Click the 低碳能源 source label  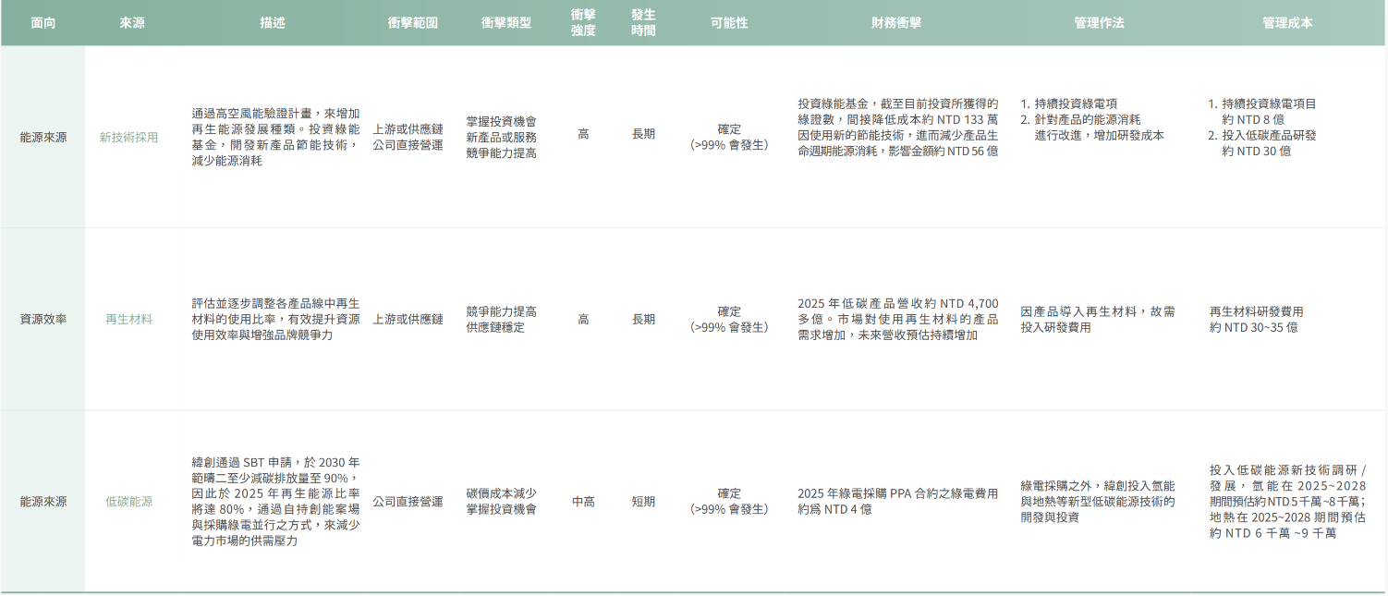(129, 502)
